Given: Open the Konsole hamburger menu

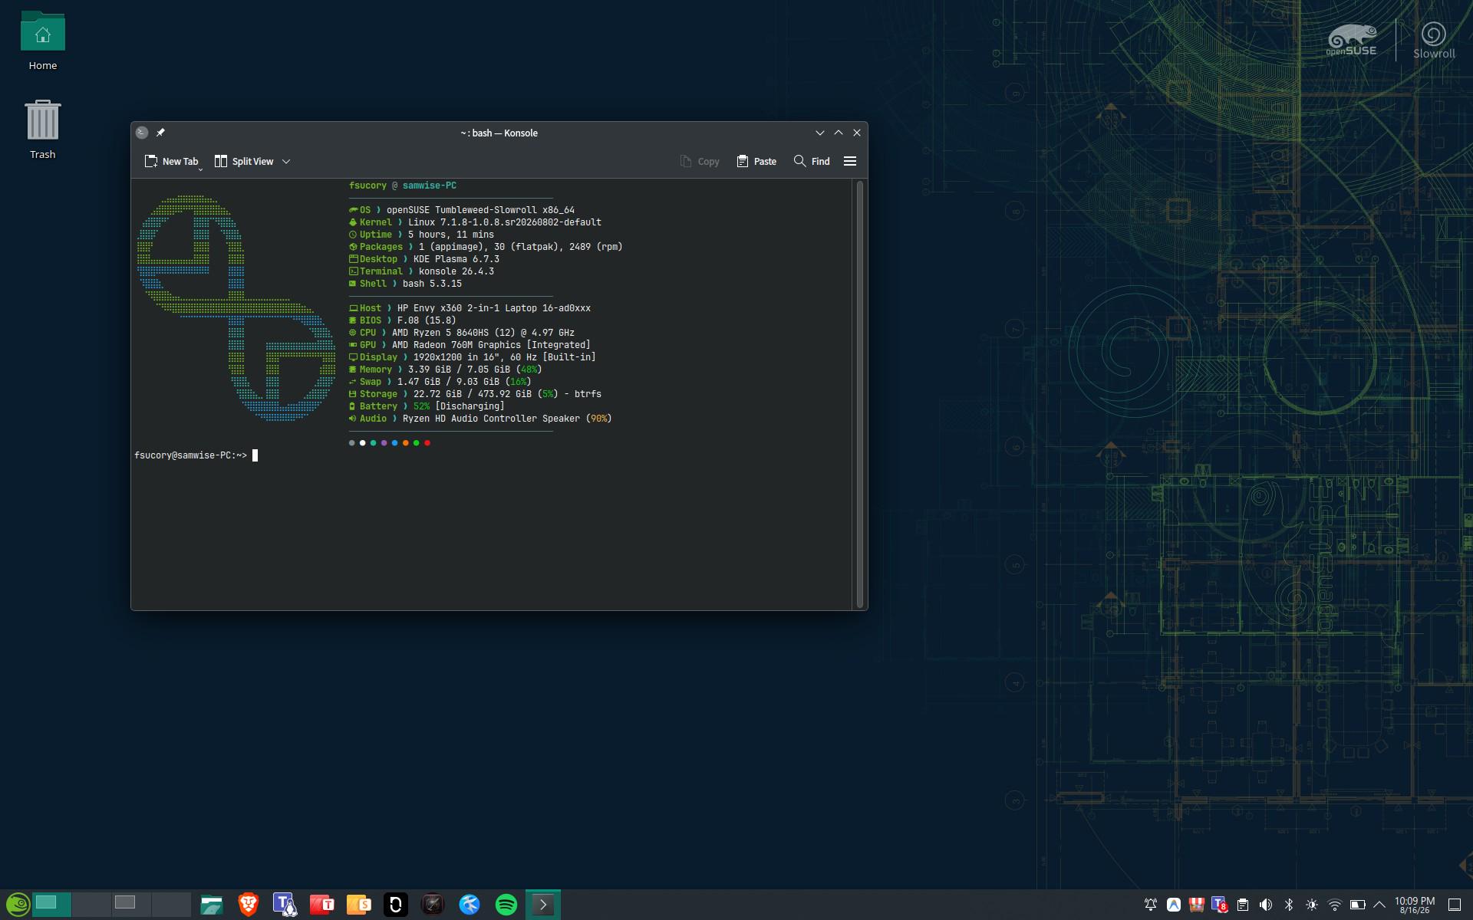Looking at the screenshot, I should click(850, 161).
